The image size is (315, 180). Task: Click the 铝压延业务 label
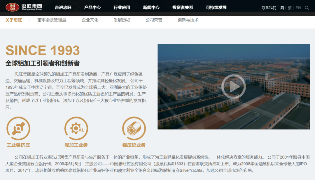pos(134,145)
